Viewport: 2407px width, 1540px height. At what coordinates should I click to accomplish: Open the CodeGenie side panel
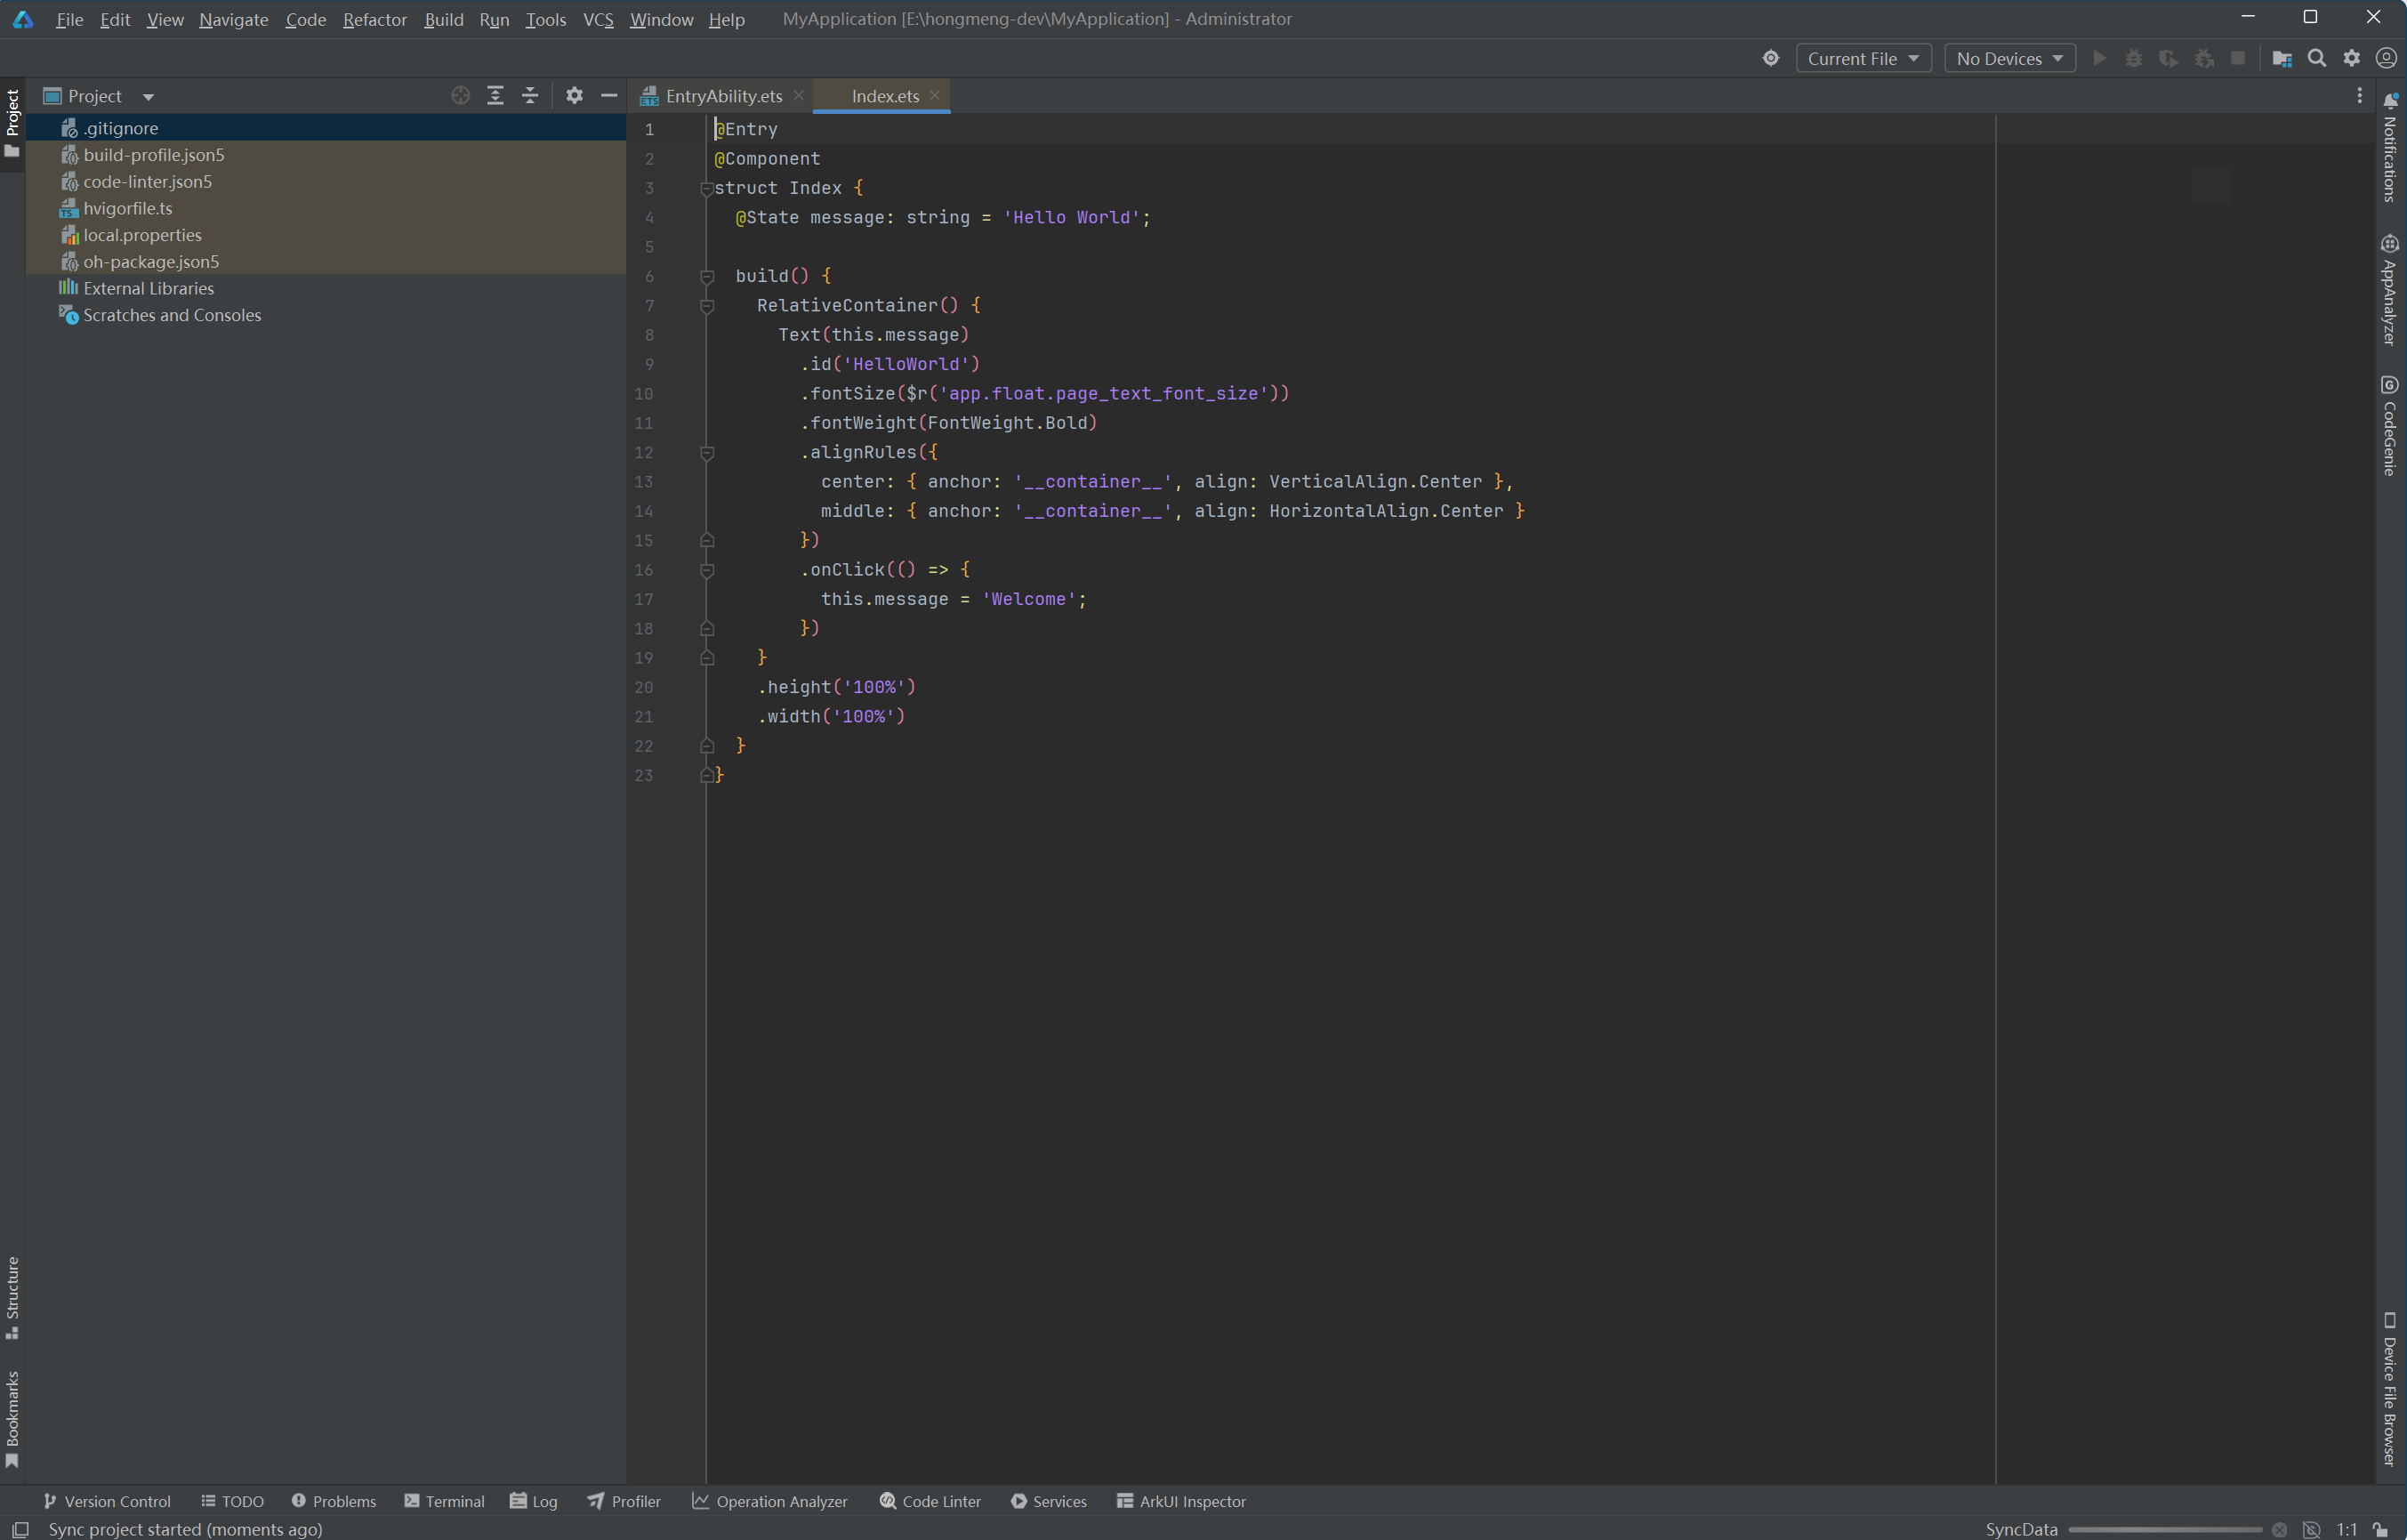coord(2389,426)
